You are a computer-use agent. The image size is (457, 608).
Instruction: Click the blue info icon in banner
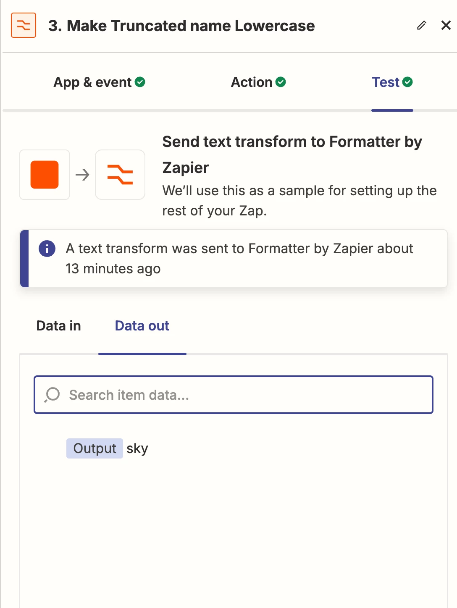(47, 249)
